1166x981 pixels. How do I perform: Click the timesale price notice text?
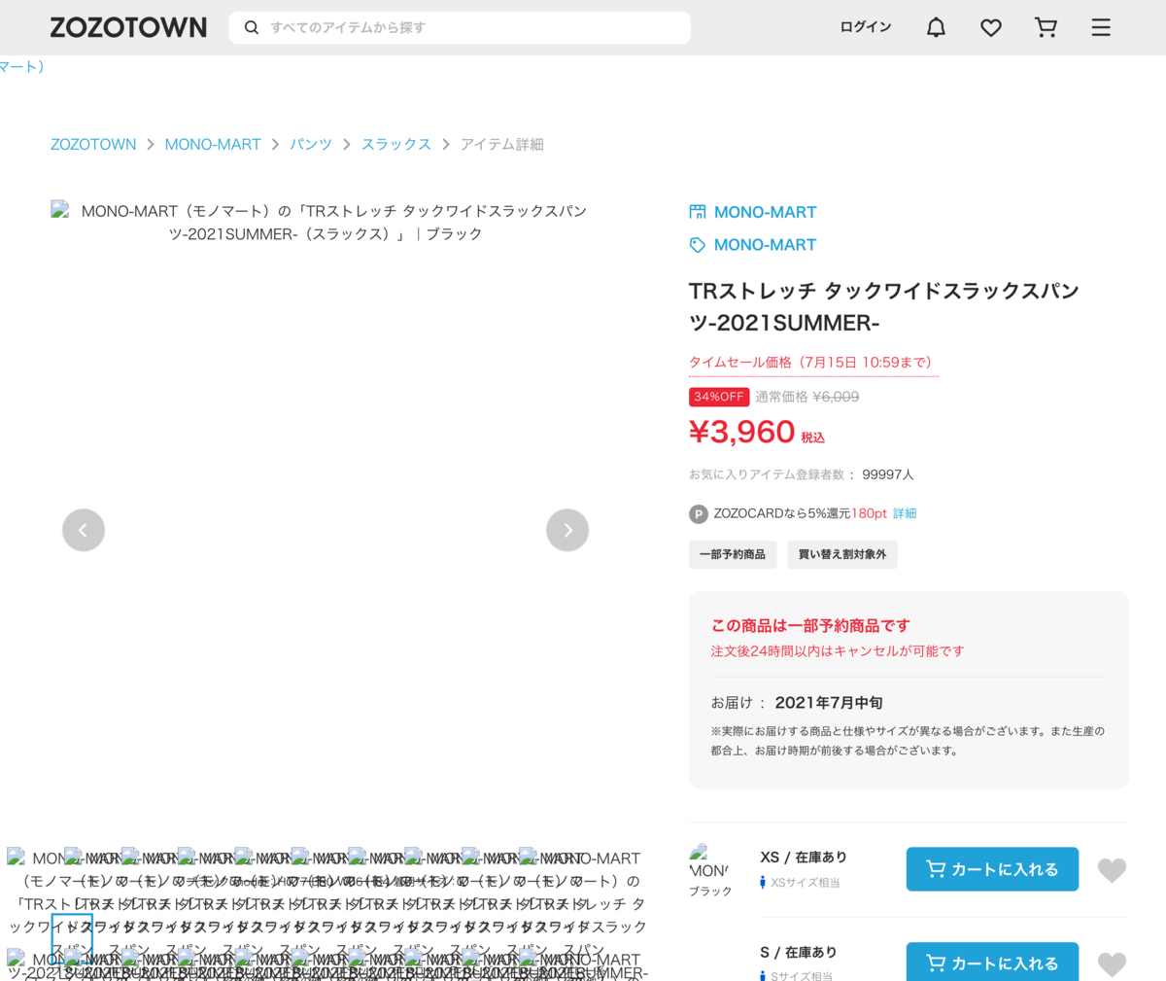[813, 363]
